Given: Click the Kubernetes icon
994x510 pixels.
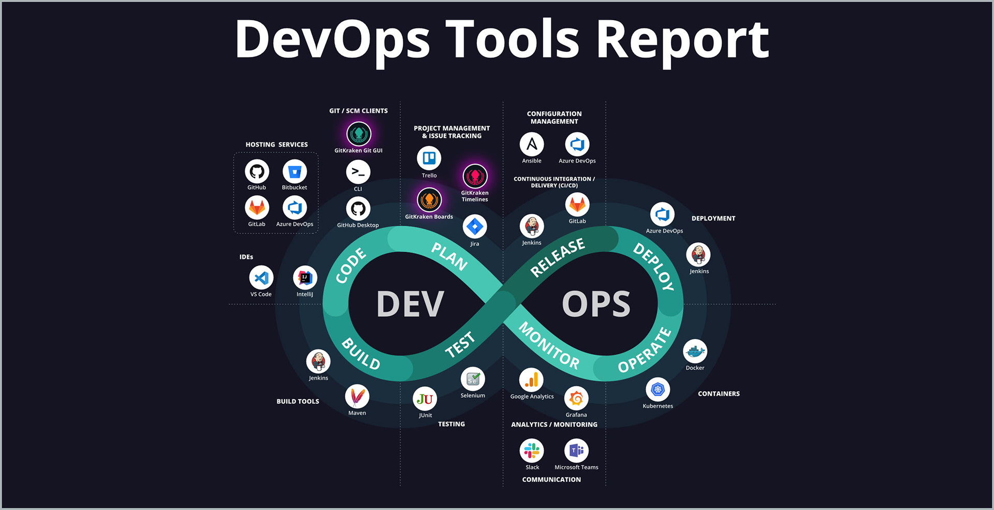Looking at the screenshot, I should point(658,389).
